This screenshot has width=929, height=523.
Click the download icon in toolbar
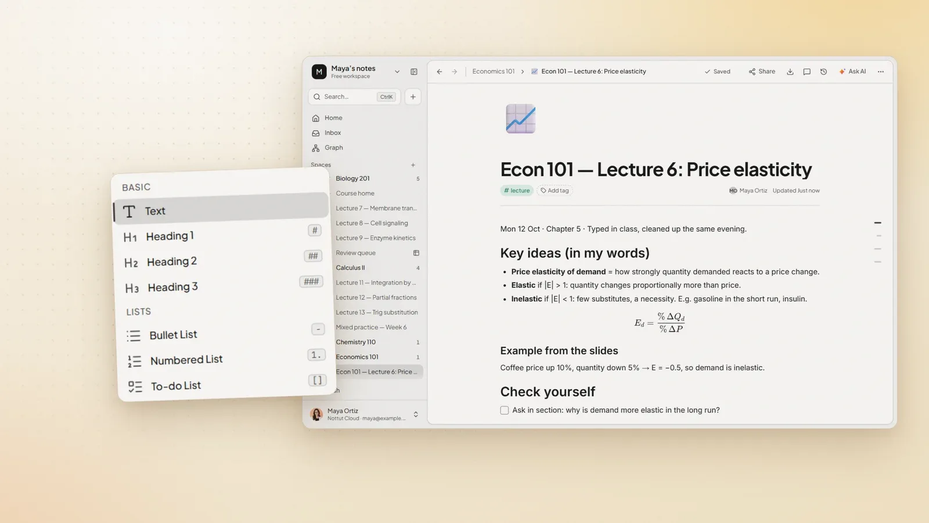click(790, 71)
